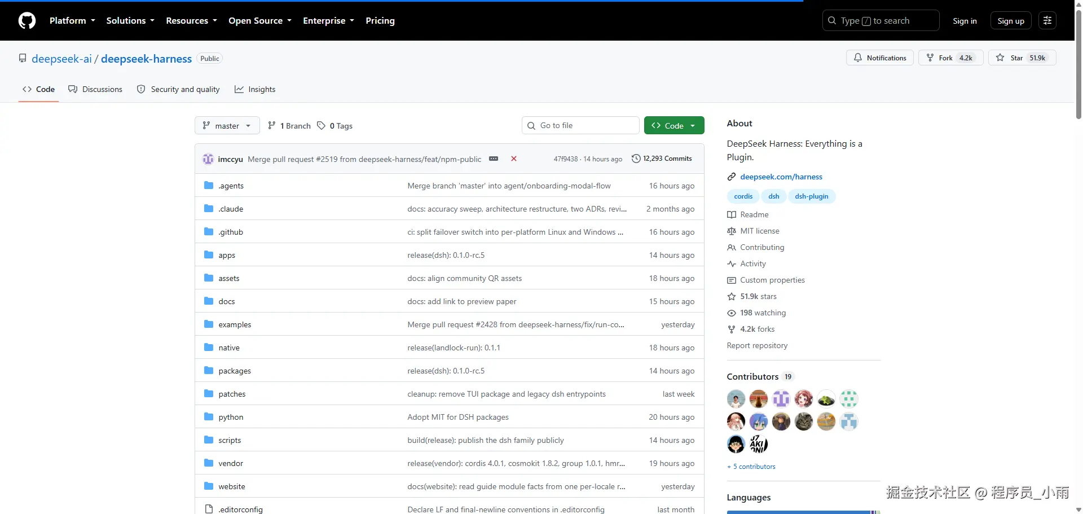Click the .github folder icon
This screenshot has height=514, width=1083.
209,232
